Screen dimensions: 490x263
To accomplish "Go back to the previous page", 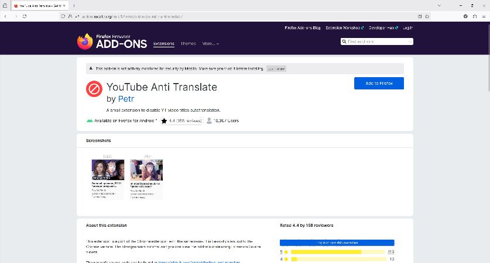I will 5,16.
